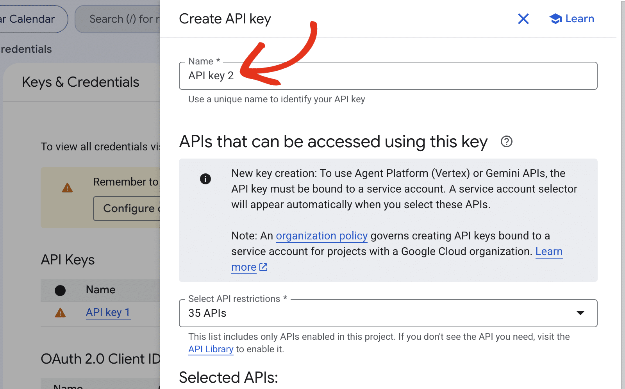The image size is (625, 389).
Task: Click the Credentials breadcrumb text
Action: coord(26,49)
